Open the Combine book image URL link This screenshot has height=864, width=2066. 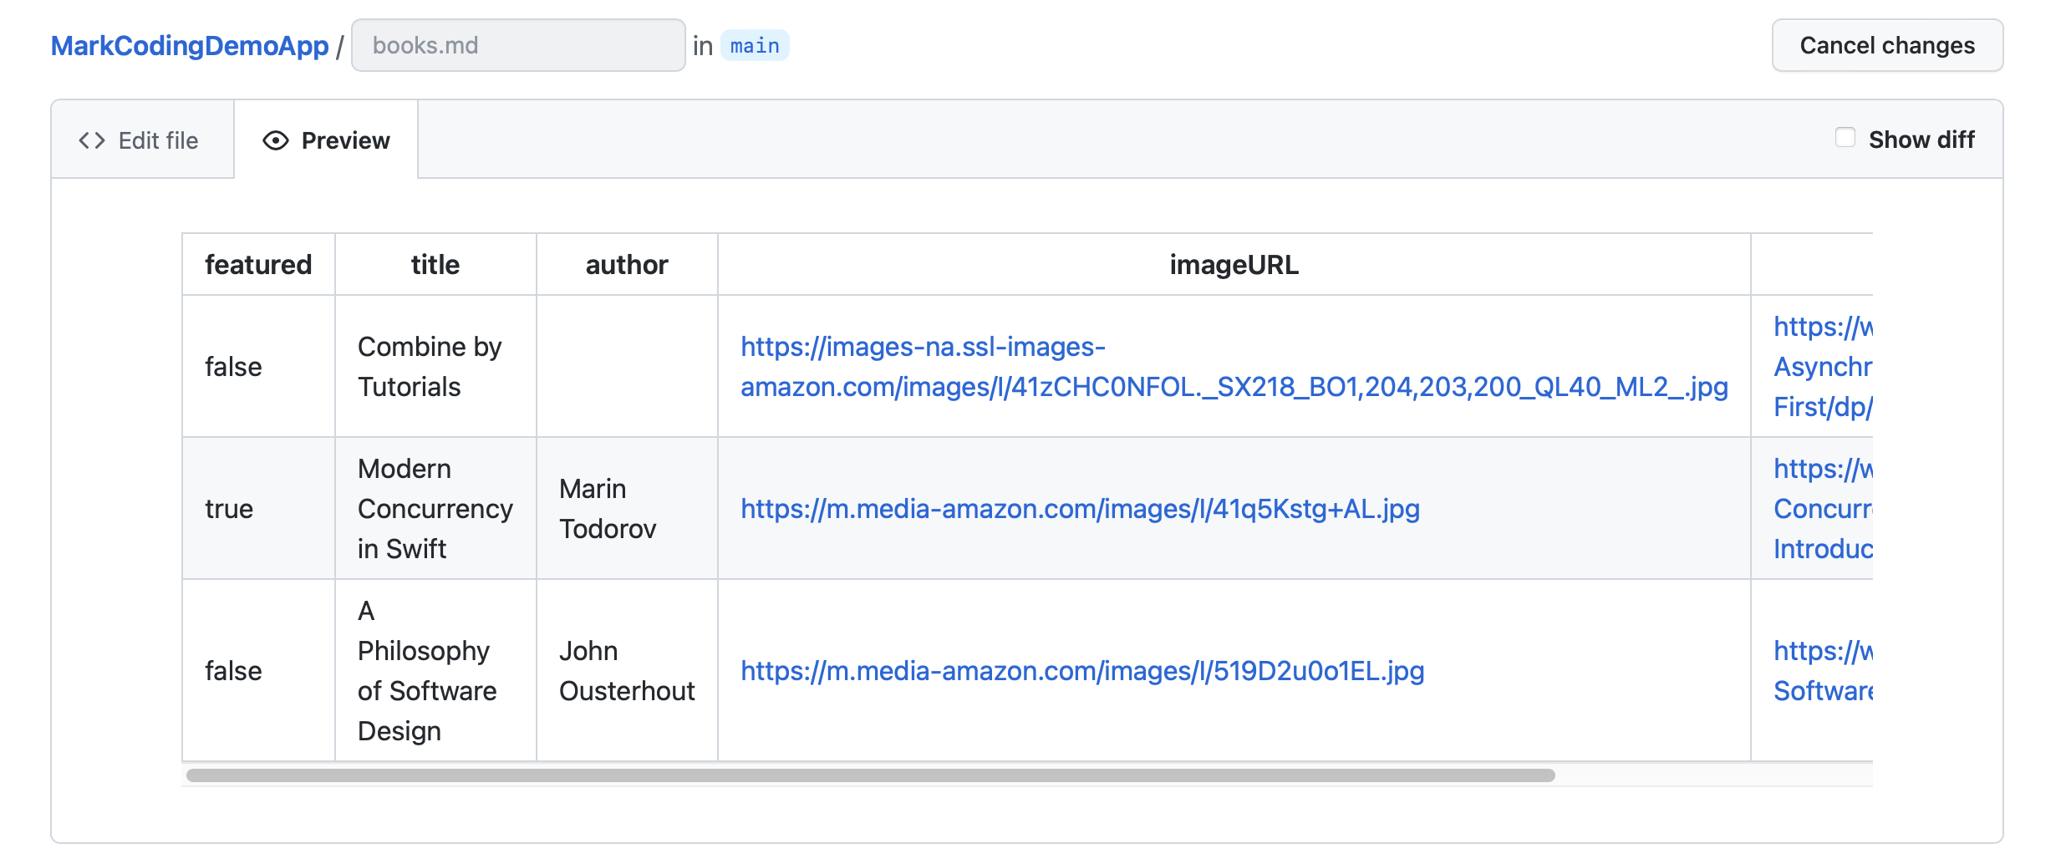(x=1234, y=366)
